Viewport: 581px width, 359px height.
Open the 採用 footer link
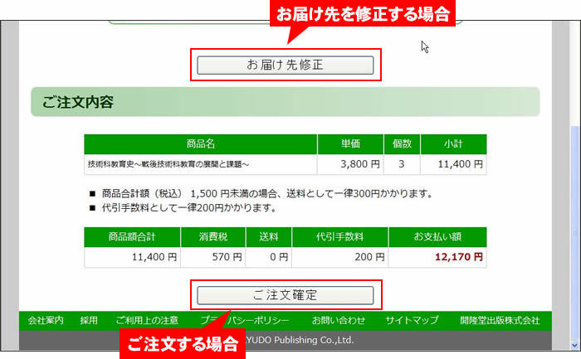(x=89, y=320)
